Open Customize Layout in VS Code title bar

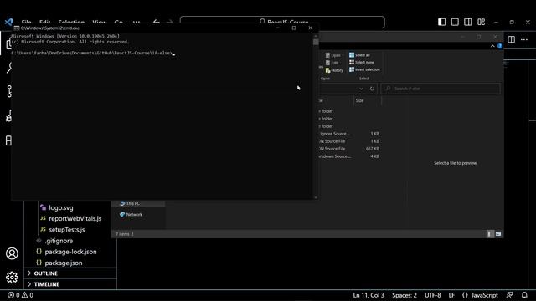coord(482,22)
